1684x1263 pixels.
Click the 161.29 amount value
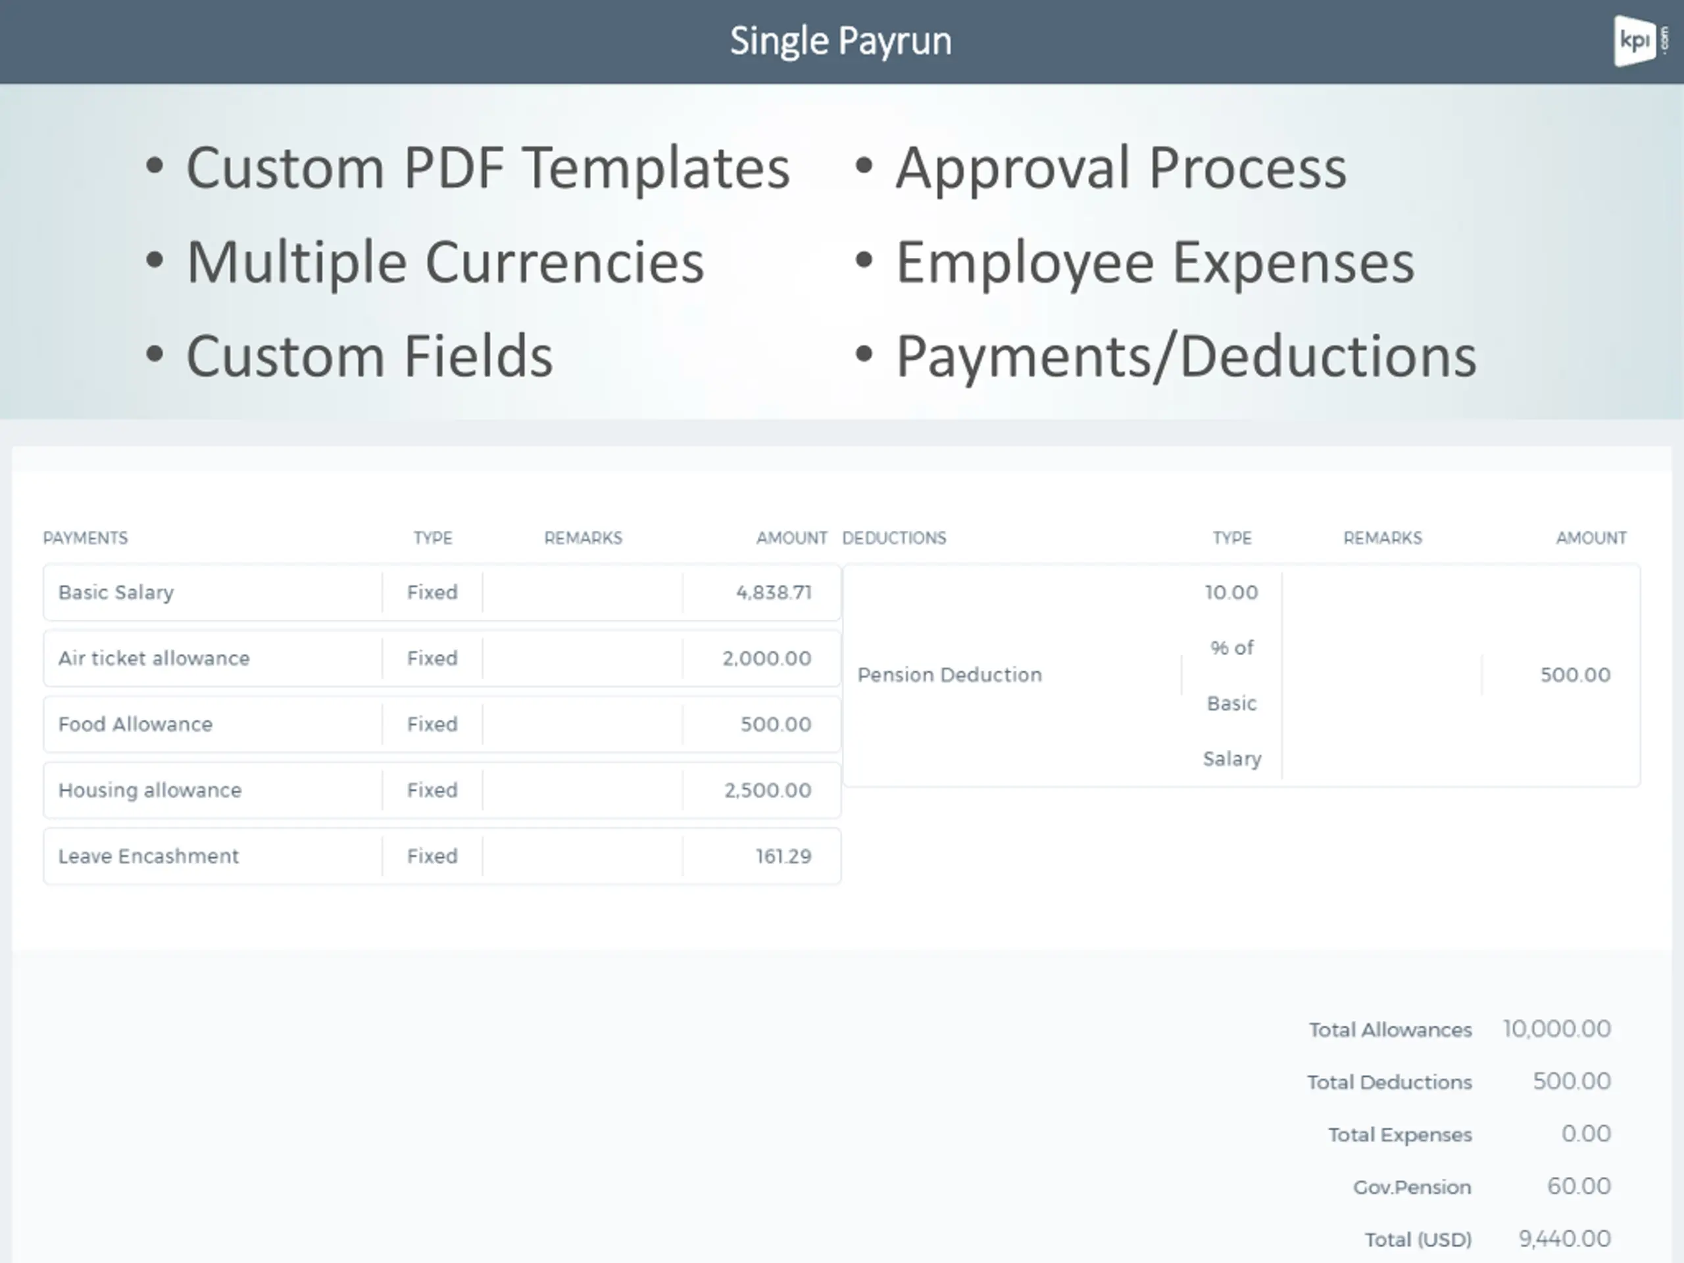pos(783,856)
